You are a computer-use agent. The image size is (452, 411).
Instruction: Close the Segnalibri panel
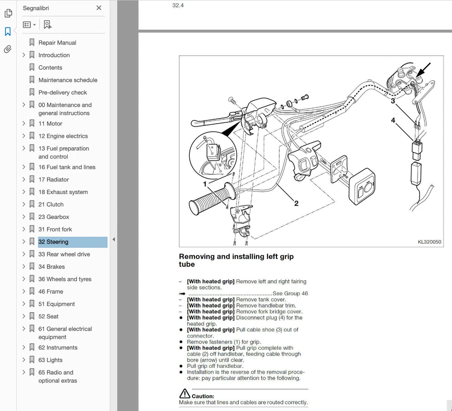[98, 8]
